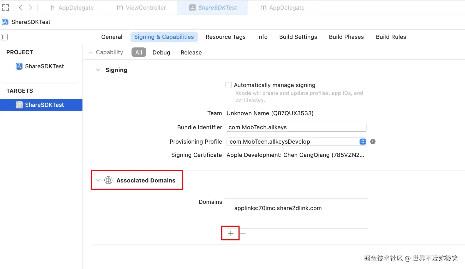Switch to the ViewController tab
The image size is (465, 269).
click(x=141, y=8)
